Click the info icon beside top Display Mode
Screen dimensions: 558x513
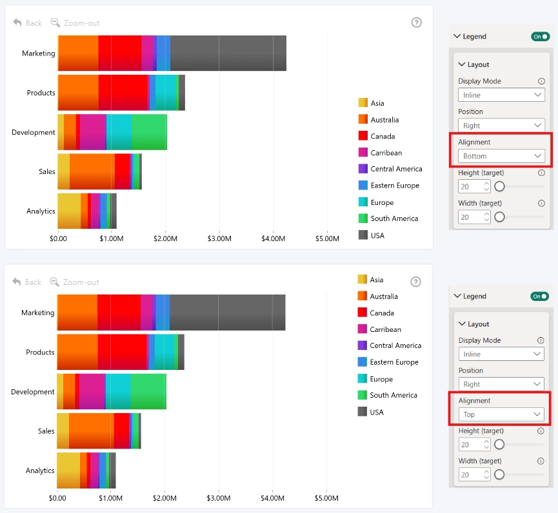[x=541, y=81]
